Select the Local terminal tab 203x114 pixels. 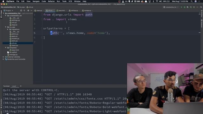click(14, 86)
